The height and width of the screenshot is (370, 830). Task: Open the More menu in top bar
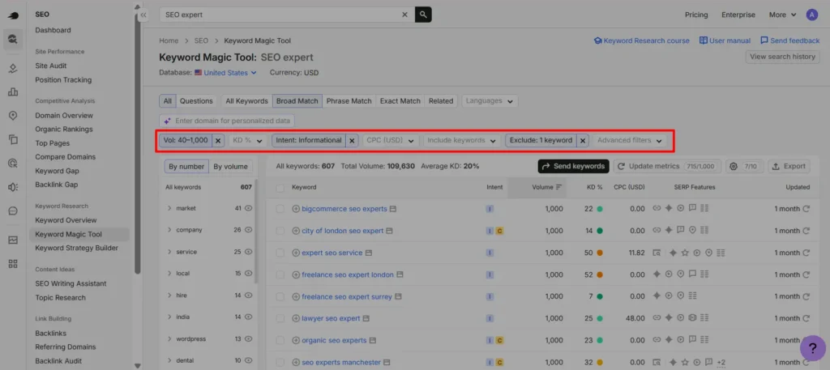coord(782,15)
